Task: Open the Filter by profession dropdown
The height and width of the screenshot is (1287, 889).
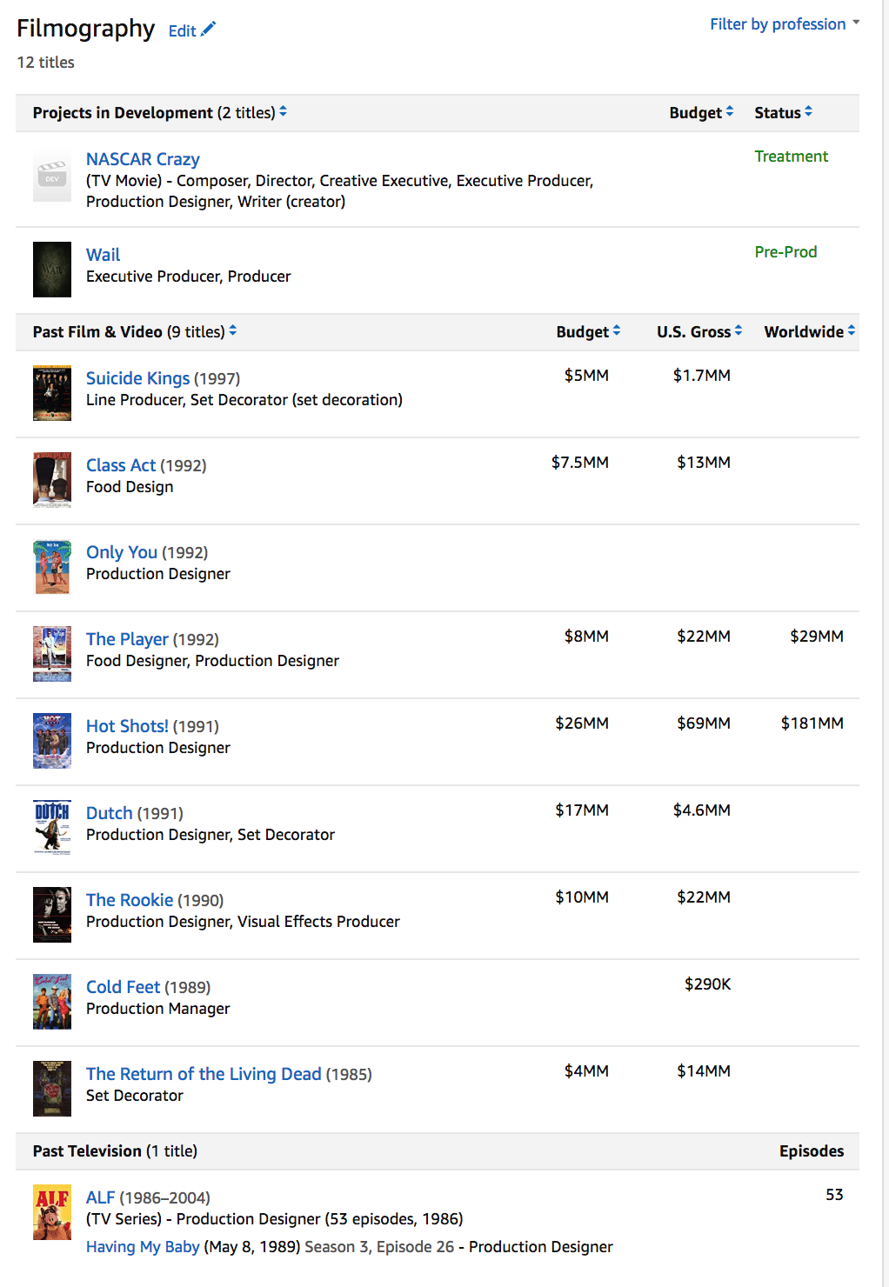Action: click(x=784, y=24)
